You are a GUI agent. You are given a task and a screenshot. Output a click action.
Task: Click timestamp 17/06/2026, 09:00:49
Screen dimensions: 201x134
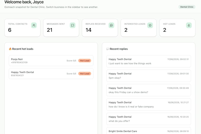(178, 88)
